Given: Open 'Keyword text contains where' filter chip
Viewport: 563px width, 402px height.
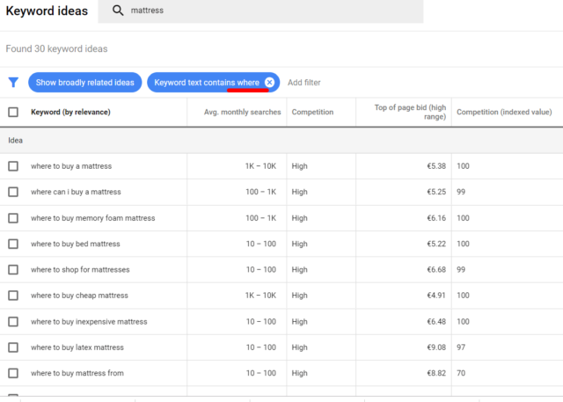Looking at the screenshot, I should (207, 83).
